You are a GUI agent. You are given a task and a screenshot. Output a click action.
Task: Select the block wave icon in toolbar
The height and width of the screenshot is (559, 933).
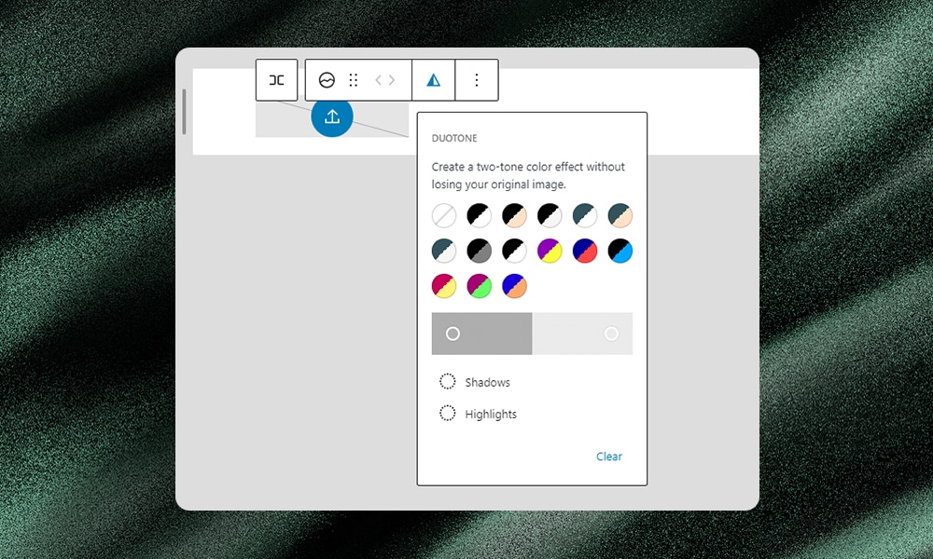[327, 80]
